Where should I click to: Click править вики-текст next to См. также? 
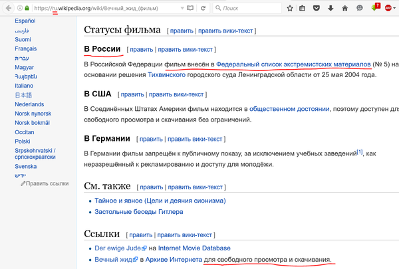tap(195, 187)
